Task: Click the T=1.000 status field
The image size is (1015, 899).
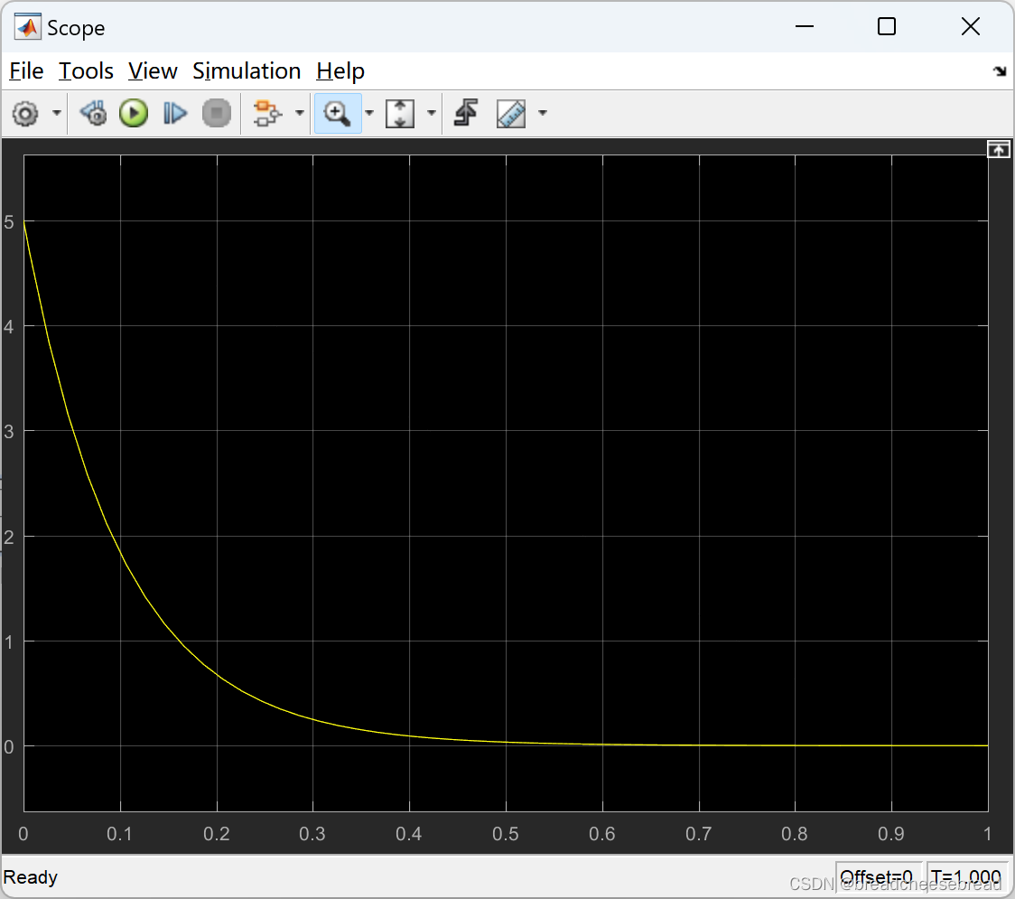Action: click(x=966, y=877)
